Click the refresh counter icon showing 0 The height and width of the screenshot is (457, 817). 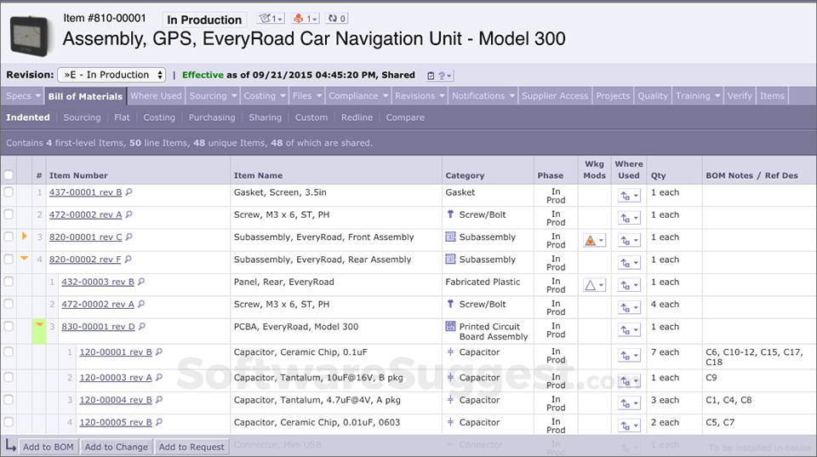tap(336, 19)
